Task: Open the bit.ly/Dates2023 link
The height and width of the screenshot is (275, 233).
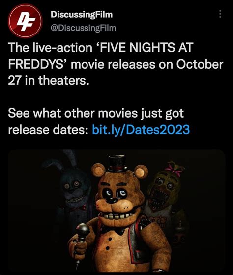Action: 141,129
